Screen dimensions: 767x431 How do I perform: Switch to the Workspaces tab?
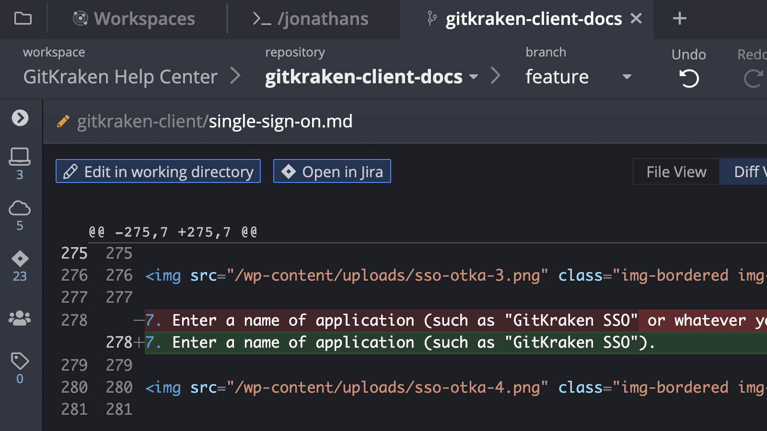tap(134, 19)
